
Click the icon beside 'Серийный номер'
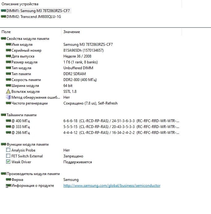[8, 50]
